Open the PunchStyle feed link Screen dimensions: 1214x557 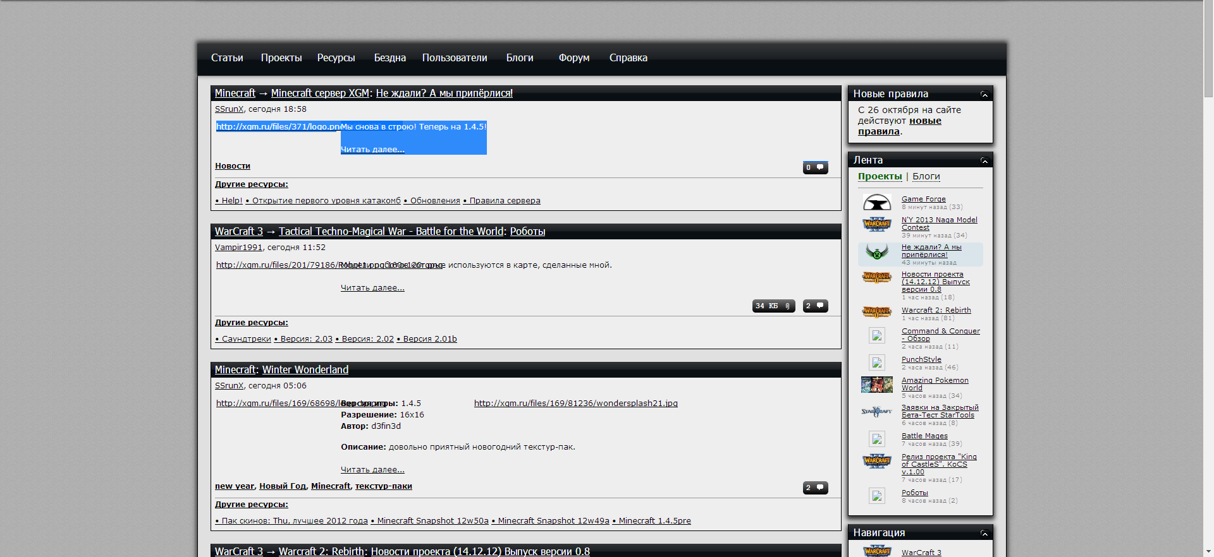921,359
